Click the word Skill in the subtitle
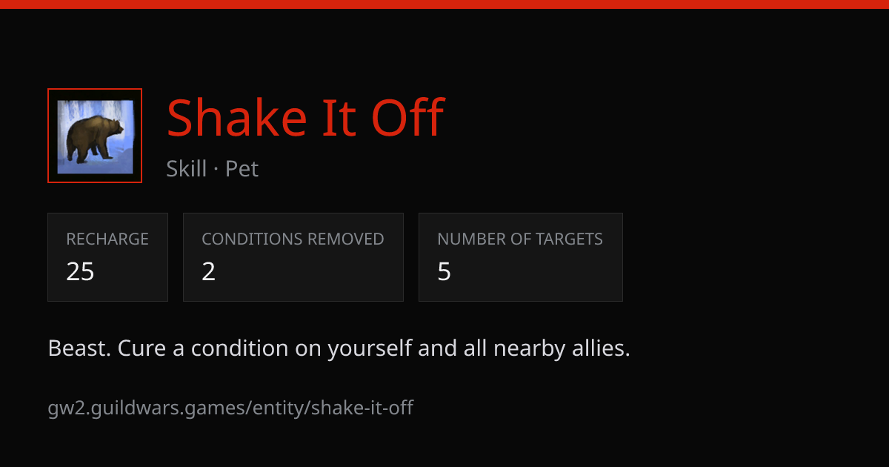 click(187, 169)
